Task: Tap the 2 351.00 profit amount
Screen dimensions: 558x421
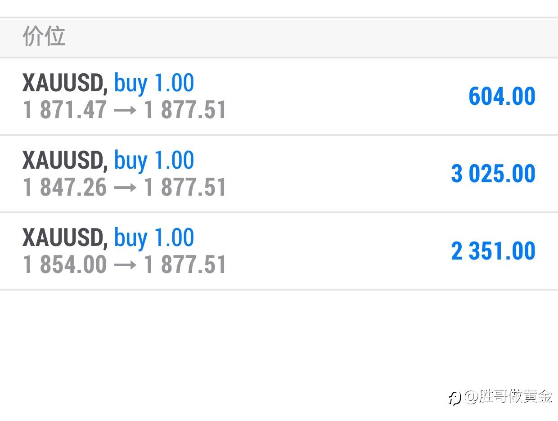Action: (493, 251)
